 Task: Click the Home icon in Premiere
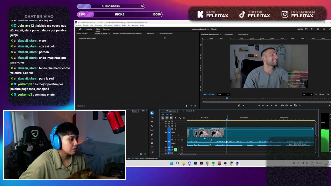pyautogui.click(x=80, y=29)
